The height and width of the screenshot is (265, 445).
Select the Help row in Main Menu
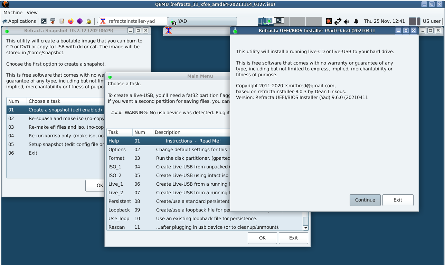pyautogui.click(x=168, y=141)
